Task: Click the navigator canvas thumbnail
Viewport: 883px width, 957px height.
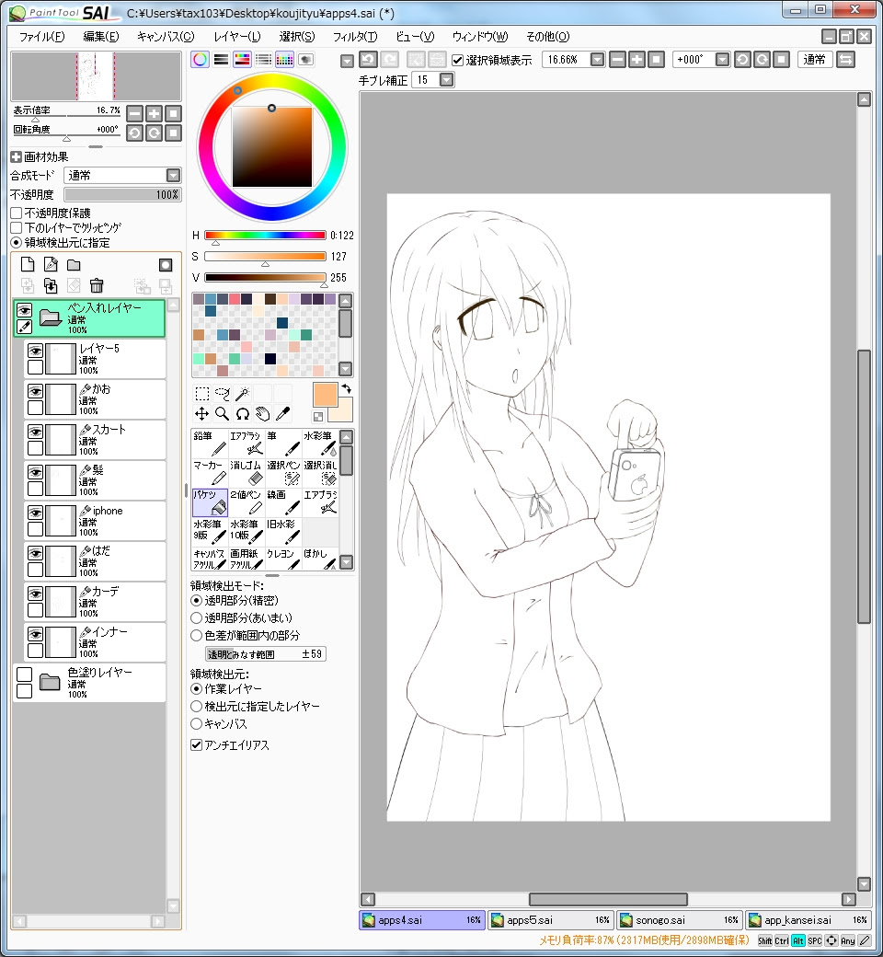Action: click(96, 76)
